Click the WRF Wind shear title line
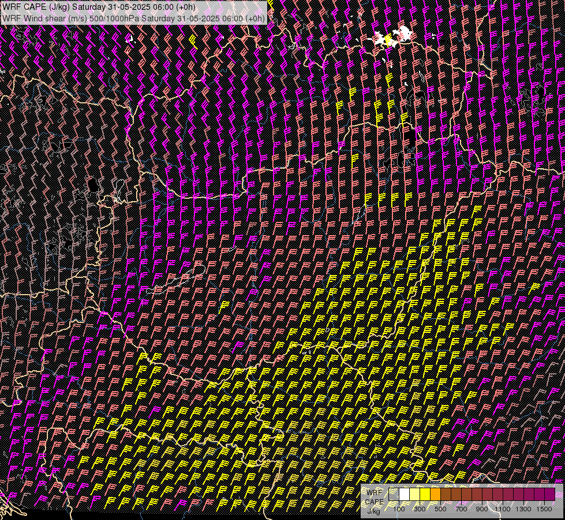This screenshot has height=520, width=565. 134,18
